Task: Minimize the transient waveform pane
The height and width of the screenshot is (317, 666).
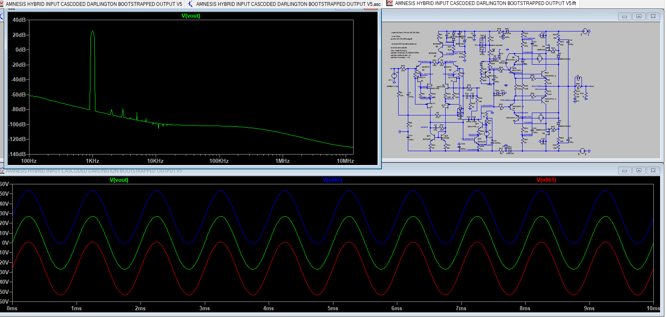Action: click(624, 170)
